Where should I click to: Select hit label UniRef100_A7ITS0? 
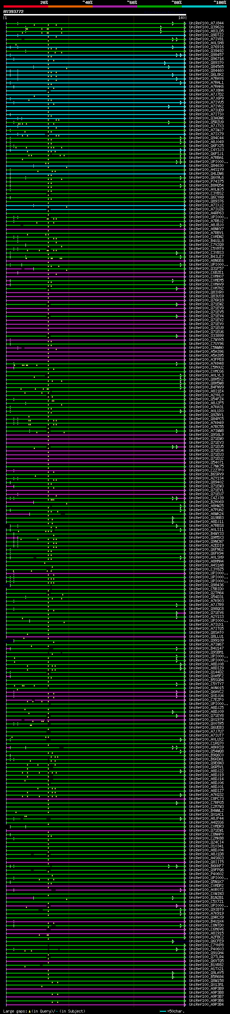[206, 114]
